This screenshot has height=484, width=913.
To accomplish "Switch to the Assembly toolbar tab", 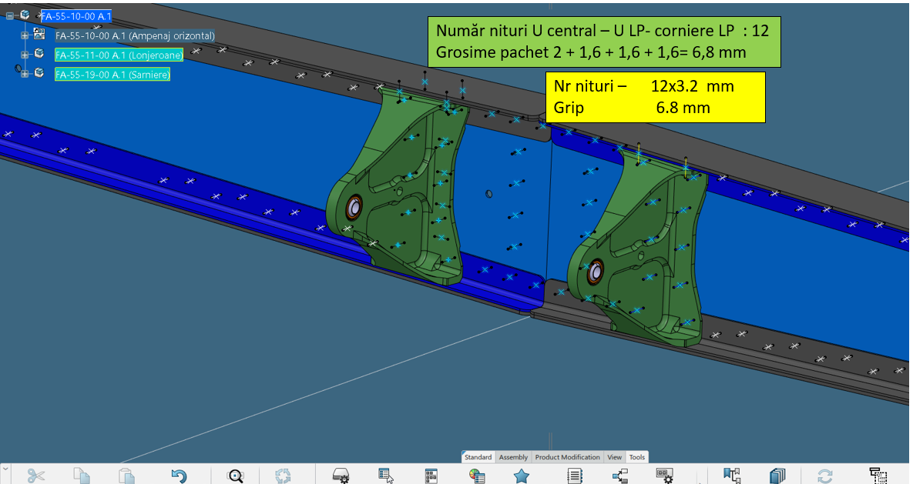I will point(513,457).
